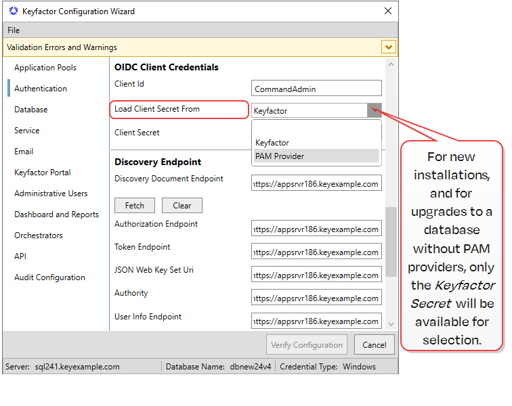This screenshot has height=406, width=512.
Task: Open the File menu
Action: 14,30
